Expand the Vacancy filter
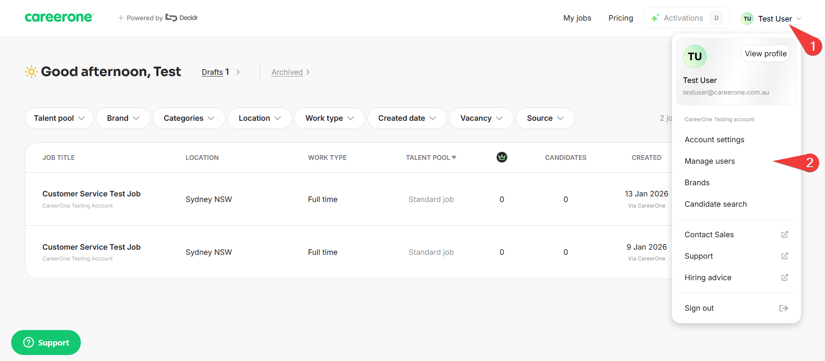This screenshot has width=825, height=361. pos(482,118)
